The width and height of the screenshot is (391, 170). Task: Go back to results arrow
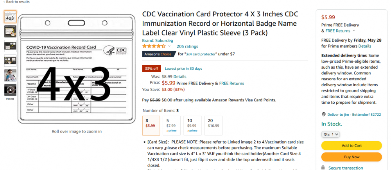pos(4,2)
